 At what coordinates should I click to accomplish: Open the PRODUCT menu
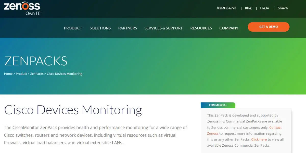point(73,28)
